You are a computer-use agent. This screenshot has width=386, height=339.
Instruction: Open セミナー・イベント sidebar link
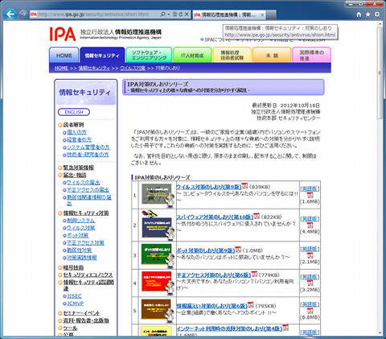(x=81, y=313)
